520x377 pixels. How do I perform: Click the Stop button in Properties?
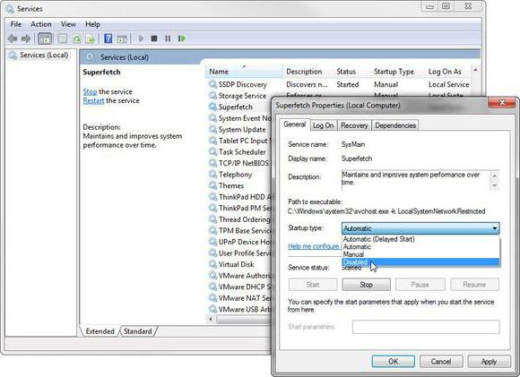[366, 285]
